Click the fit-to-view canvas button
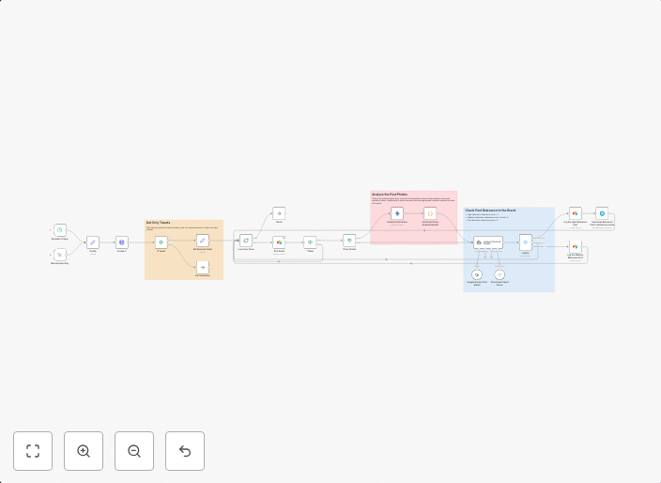The image size is (661, 483). tap(33, 451)
